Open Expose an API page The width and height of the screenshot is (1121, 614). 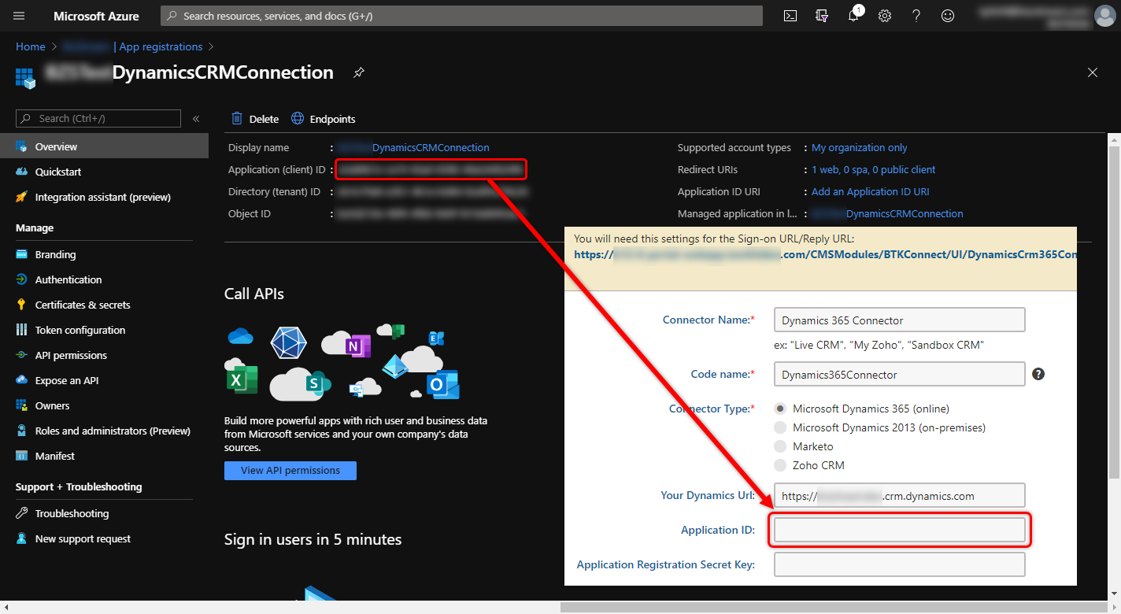(104, 380)
